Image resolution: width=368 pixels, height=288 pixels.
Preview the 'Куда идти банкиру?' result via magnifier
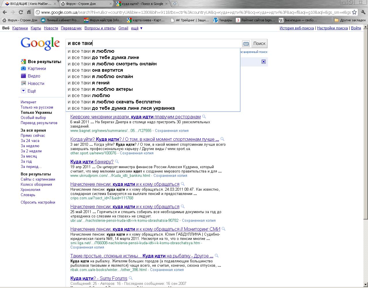(117, 162)
